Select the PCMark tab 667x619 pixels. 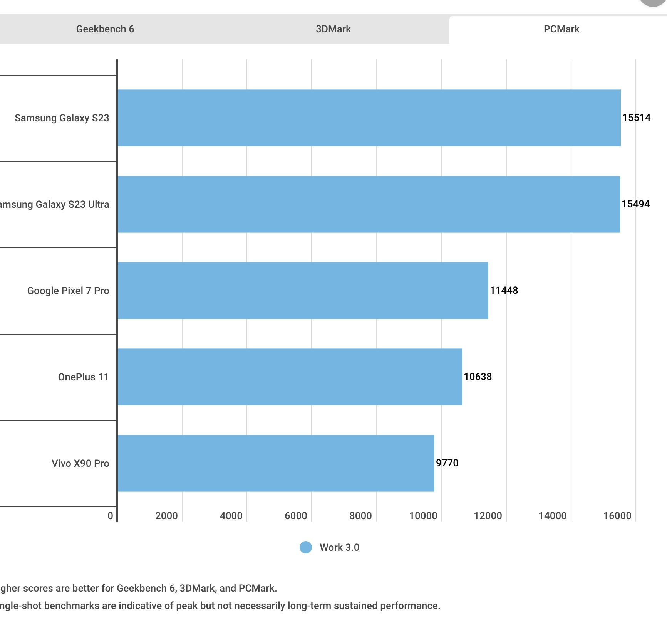[561, 29]
